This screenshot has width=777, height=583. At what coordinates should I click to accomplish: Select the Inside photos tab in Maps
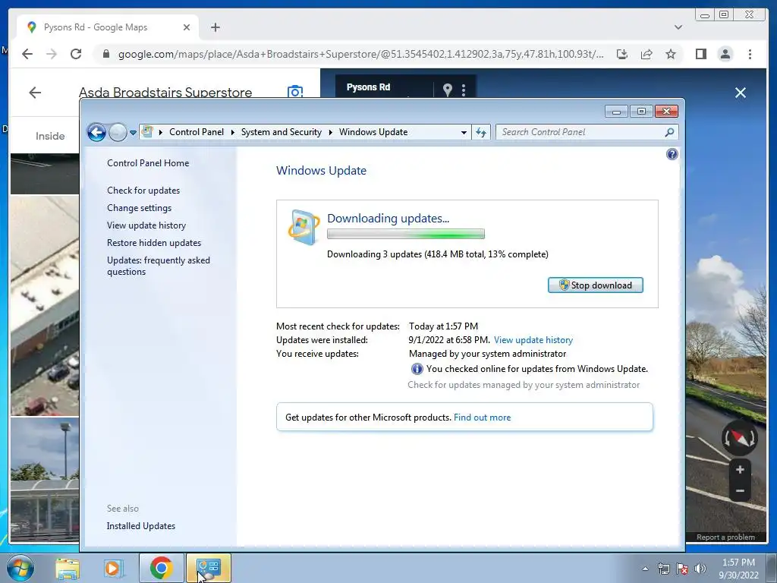[50, 136]
